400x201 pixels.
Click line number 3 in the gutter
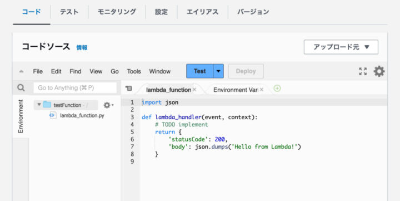tap(132, 117)
